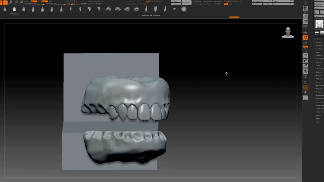Screen dimensions: 324x182
Task: Expand the UV Map section
Action: 318,92
